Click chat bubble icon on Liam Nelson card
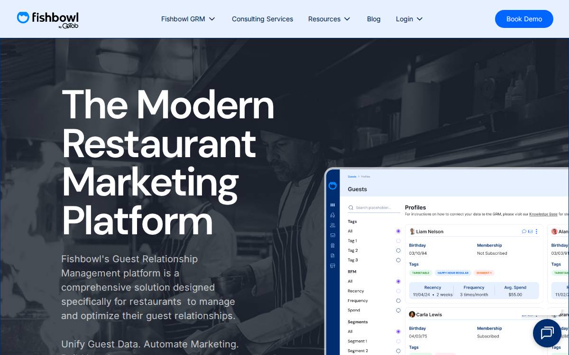This screenshot has width=569, height=355. [524, 231]
